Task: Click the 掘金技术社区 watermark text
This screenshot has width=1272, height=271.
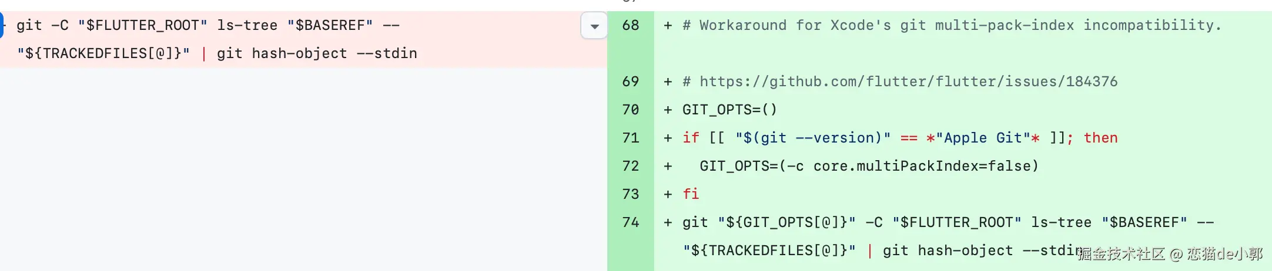Action: coord(1121,253)
